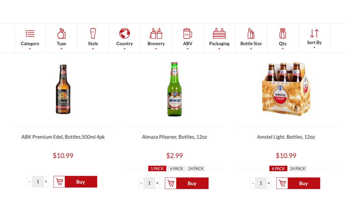345x217 pixels.
Task: Click the ABV beer mug icon
Action: tap(187, 33)
